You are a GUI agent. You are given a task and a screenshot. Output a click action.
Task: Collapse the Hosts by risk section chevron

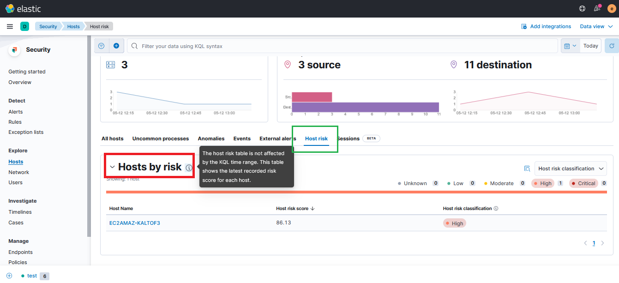(112, 167)
